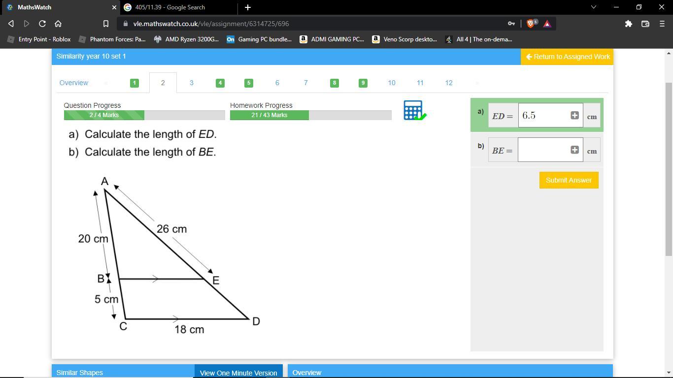
Task: Click the BE answer input field
Action: [550, 150]
